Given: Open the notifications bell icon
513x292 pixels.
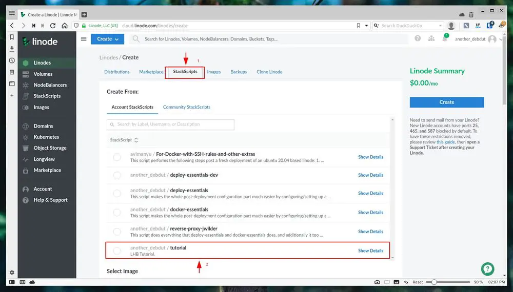Looking at the screenshot, I should [445, 39].
